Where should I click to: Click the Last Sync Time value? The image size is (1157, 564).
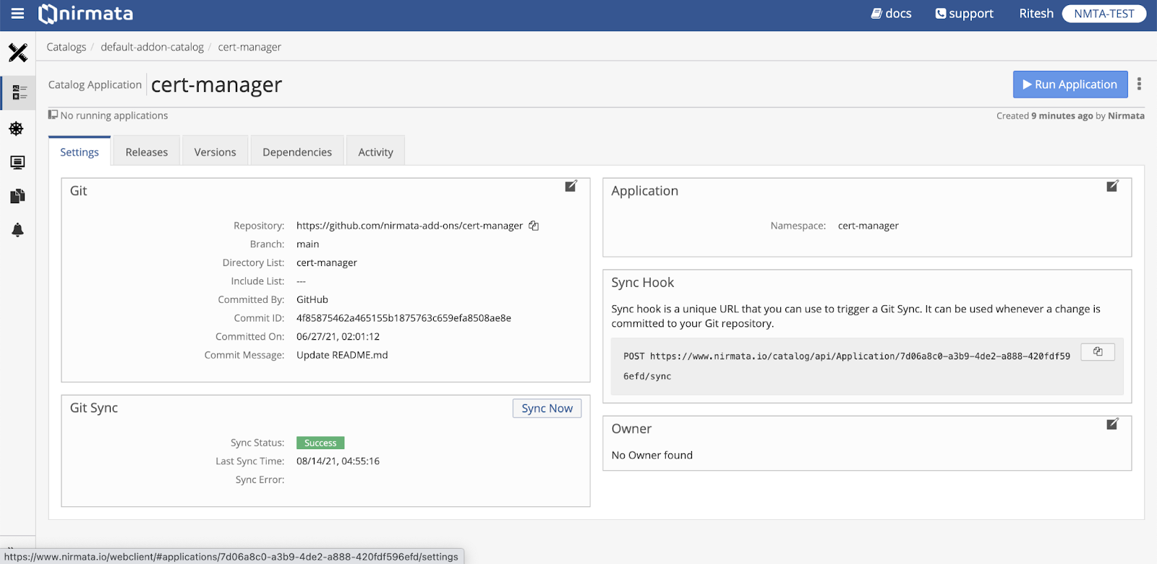point(338,461)
